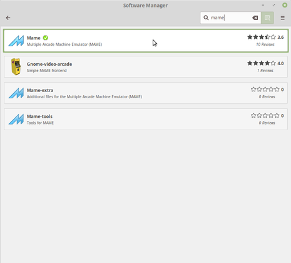The image size is (291, 263).
Task: Click '10 Reviews' under Mame rating
Action: point(265,44)
